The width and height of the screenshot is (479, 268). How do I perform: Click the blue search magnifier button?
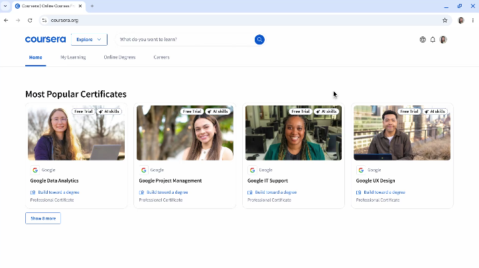pos(259,40)
